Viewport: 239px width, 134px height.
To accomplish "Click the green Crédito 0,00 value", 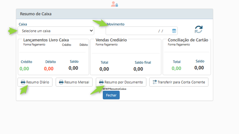I will (x=24, y=68).
